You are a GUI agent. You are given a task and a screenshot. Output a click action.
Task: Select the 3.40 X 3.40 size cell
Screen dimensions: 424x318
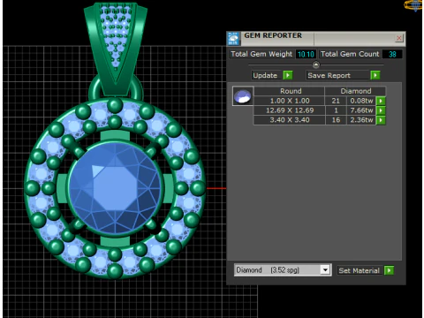tap(290, 120)
